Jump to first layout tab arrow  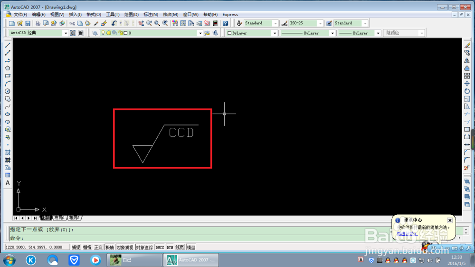click(x=16, y=218)
